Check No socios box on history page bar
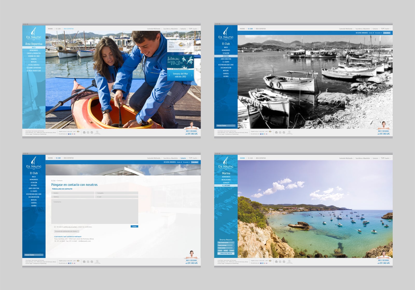 click(x=381, y=33)
